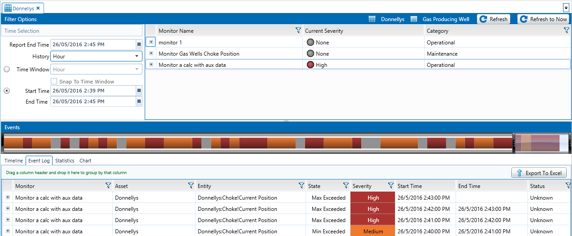
Task: Enable Snap To Time Window checkbox
Action: [54, 82]
